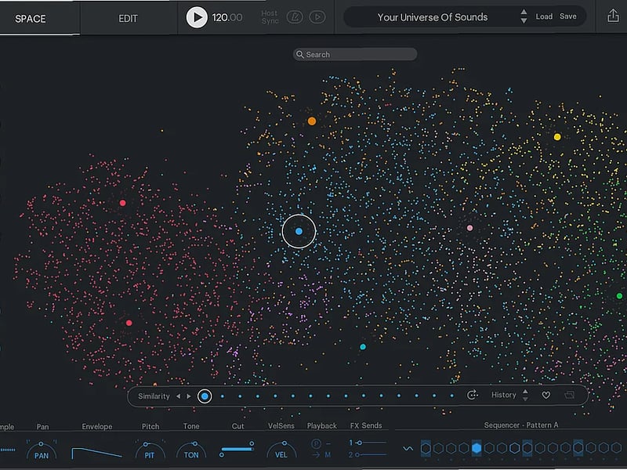Click the pencil edit icon near tempo

295,16
